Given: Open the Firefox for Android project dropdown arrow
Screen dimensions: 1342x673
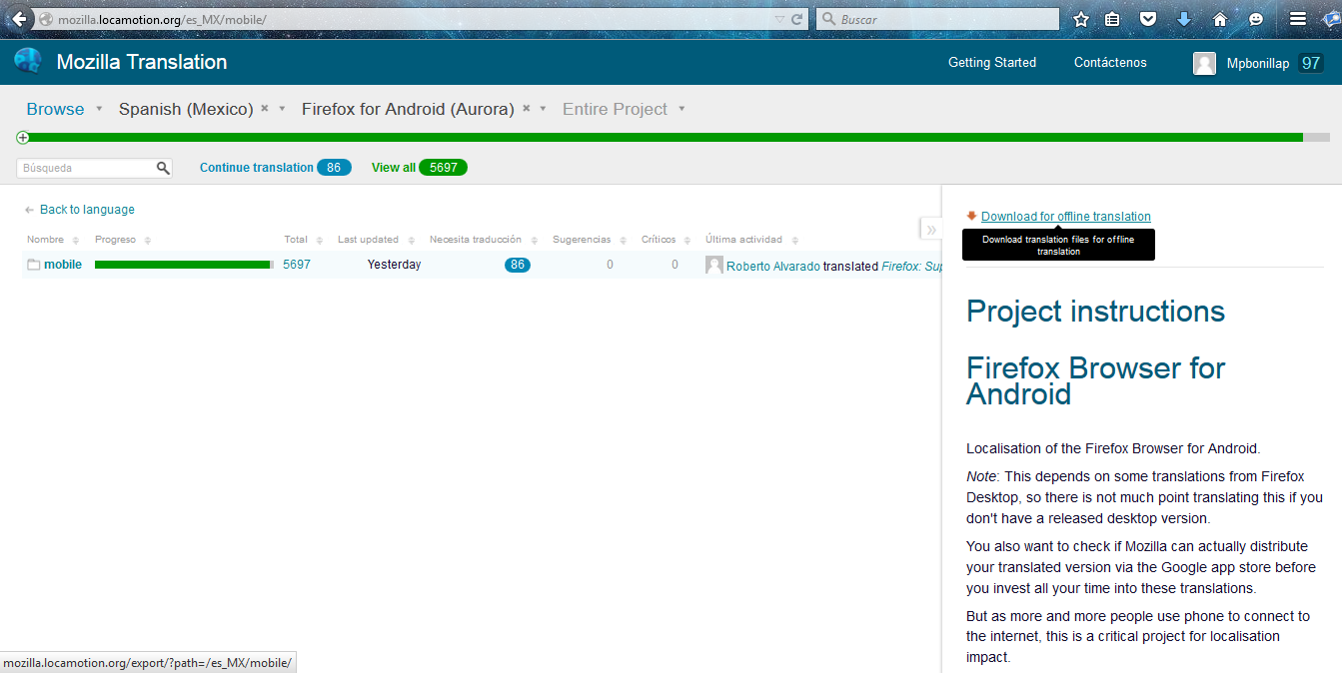Looking at the screenshot, I should pos(544,109).
